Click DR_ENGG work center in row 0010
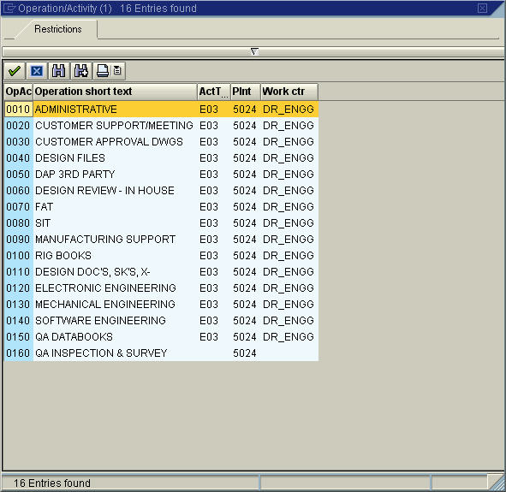506x492 pixels. click(289, 110)
